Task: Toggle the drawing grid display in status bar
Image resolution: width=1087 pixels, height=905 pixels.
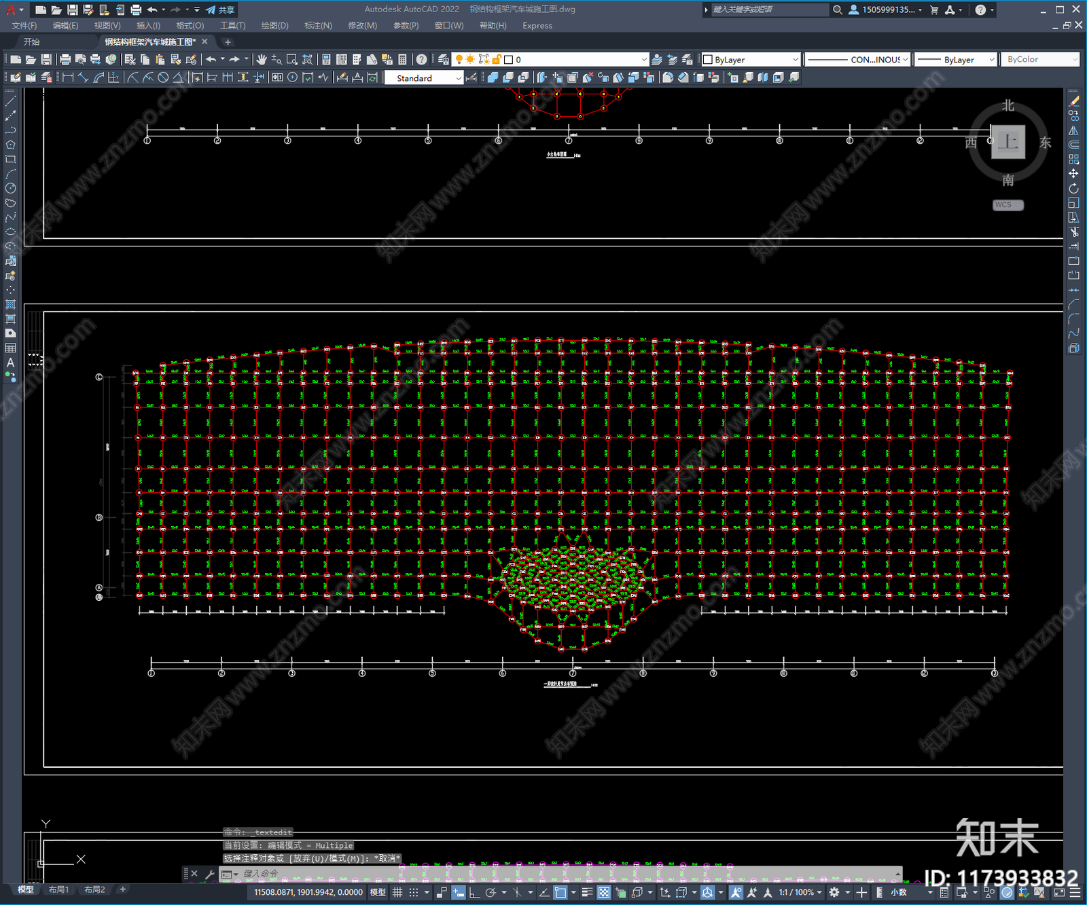Action: tap(398, 892)
